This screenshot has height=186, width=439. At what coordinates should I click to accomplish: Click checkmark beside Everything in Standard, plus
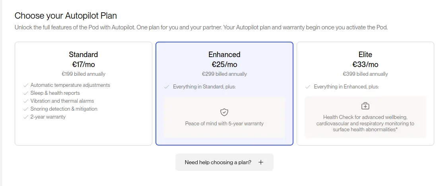(x=167, y=86)
